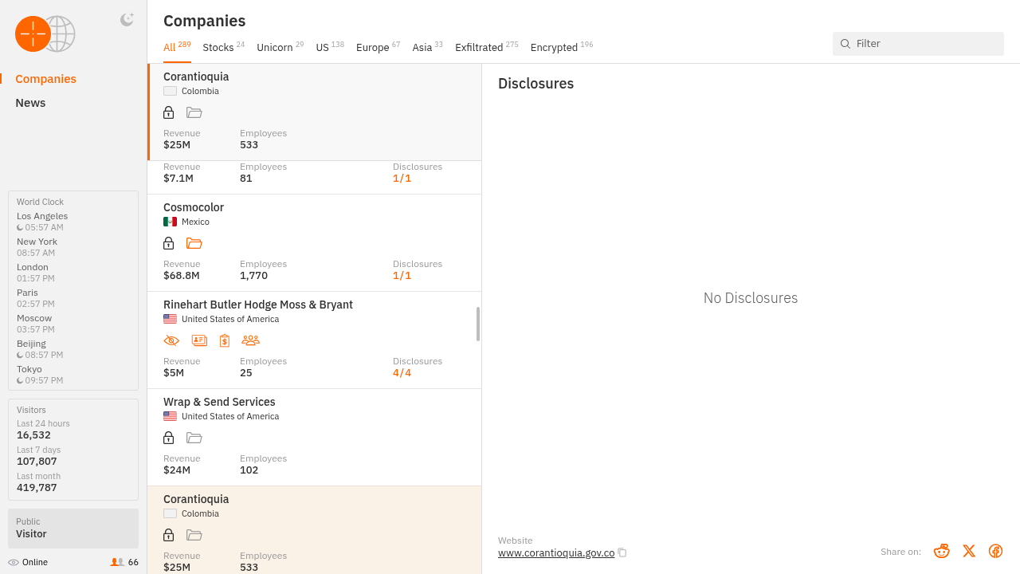This screenshot has width=1020, height=574.
Task: Click USA flag under Wrap & Send
Action: [x=170, y=416]
